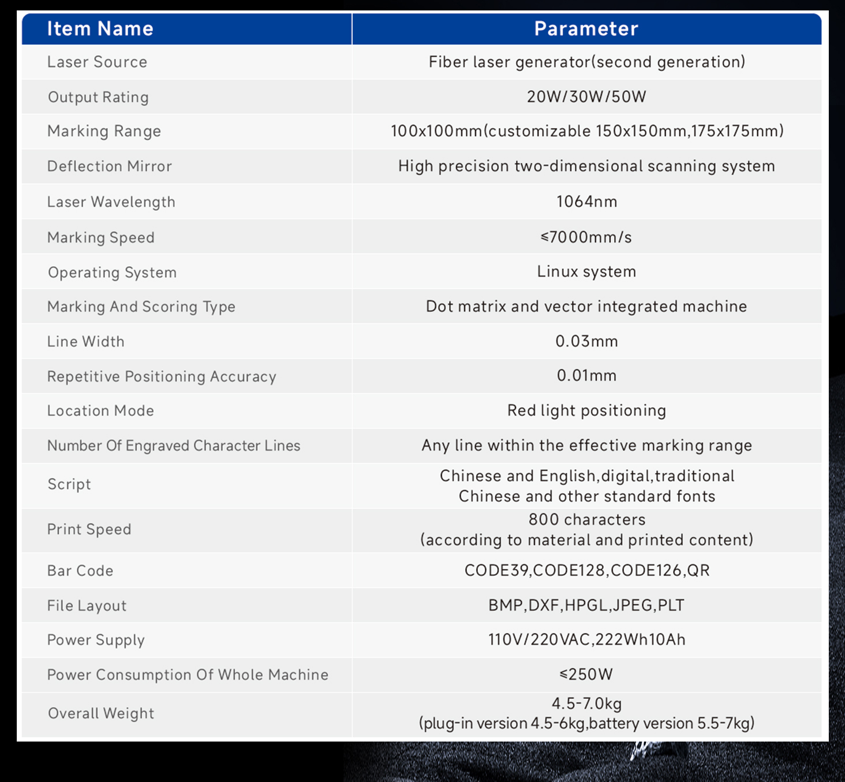The height and width of the screenshot is (782, 845).
Task: Select the 'Laser Wavelength' label
Action: [x=111, y=202]
